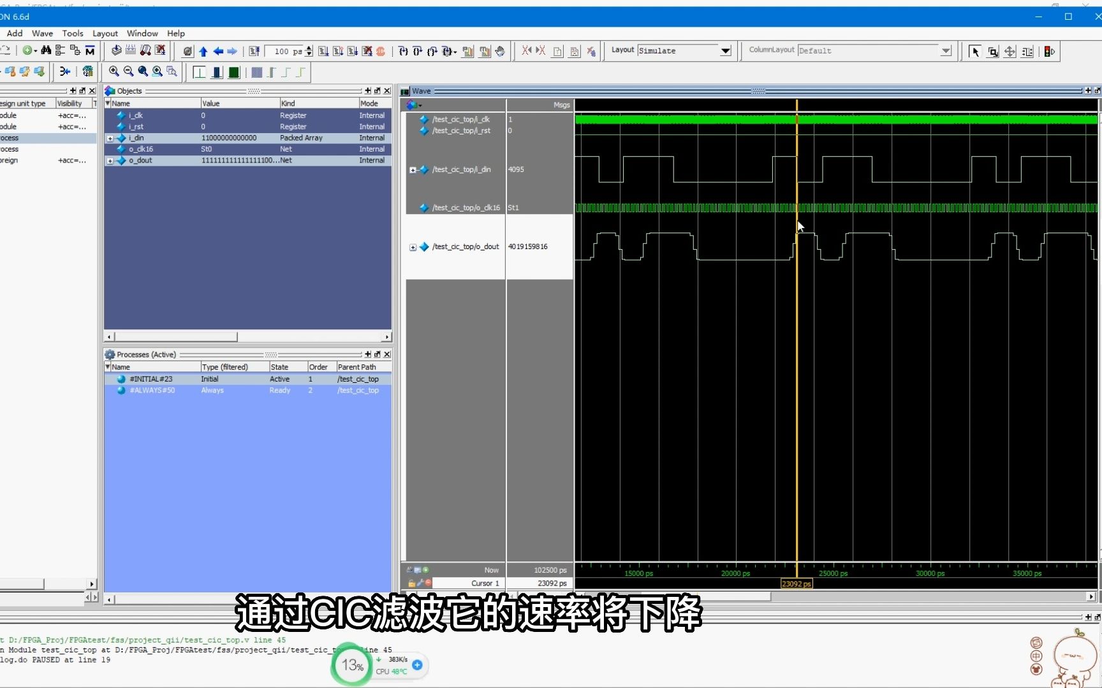
Task: Open the Help menu
Action: coord(176,33)
